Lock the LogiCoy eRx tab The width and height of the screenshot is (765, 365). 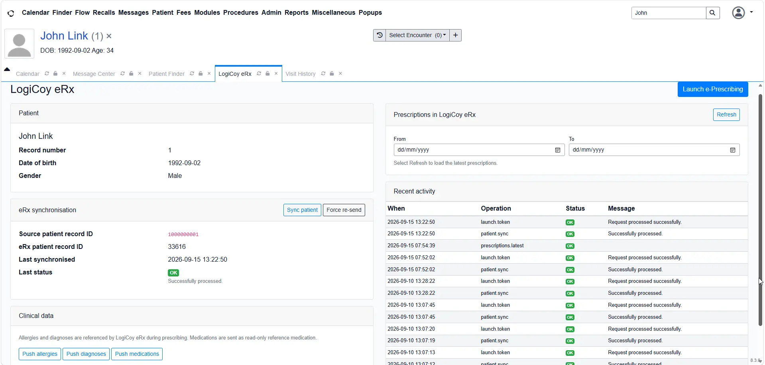[267, 73]
